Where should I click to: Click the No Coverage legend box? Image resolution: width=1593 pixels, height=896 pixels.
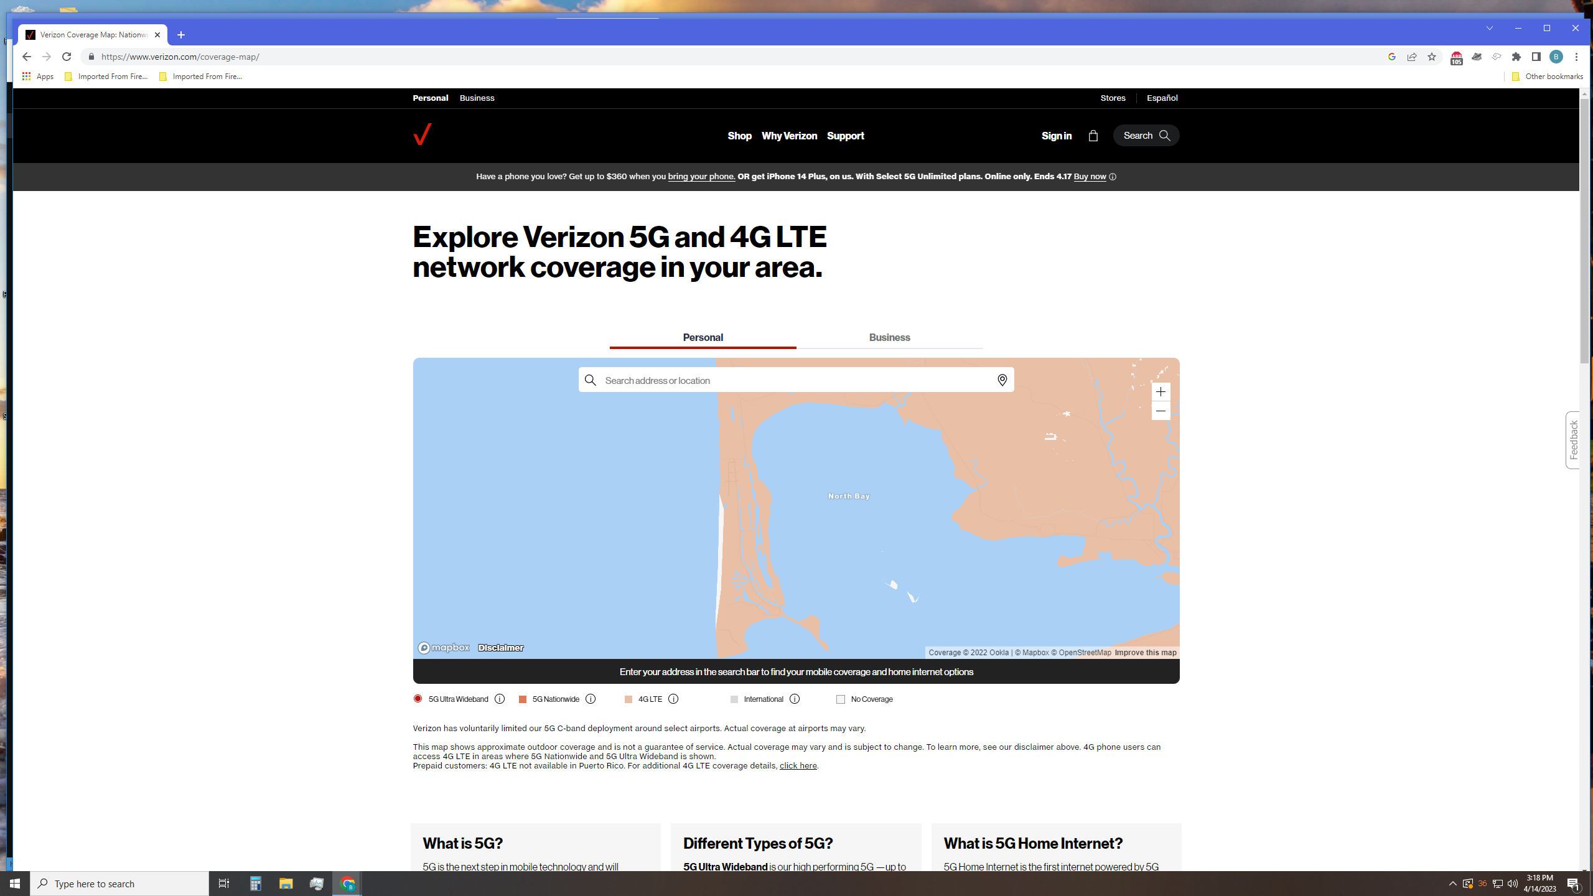click(841, 699)
